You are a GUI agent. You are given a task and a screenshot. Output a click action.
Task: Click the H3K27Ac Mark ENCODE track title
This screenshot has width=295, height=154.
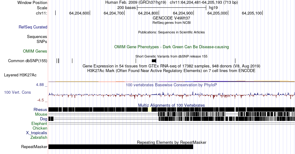[171, 71]
